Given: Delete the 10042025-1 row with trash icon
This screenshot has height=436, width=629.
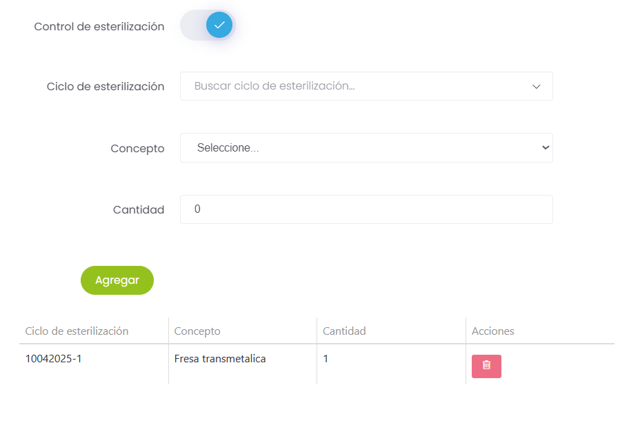Looking at the screenshot, I should coord(486,366).
